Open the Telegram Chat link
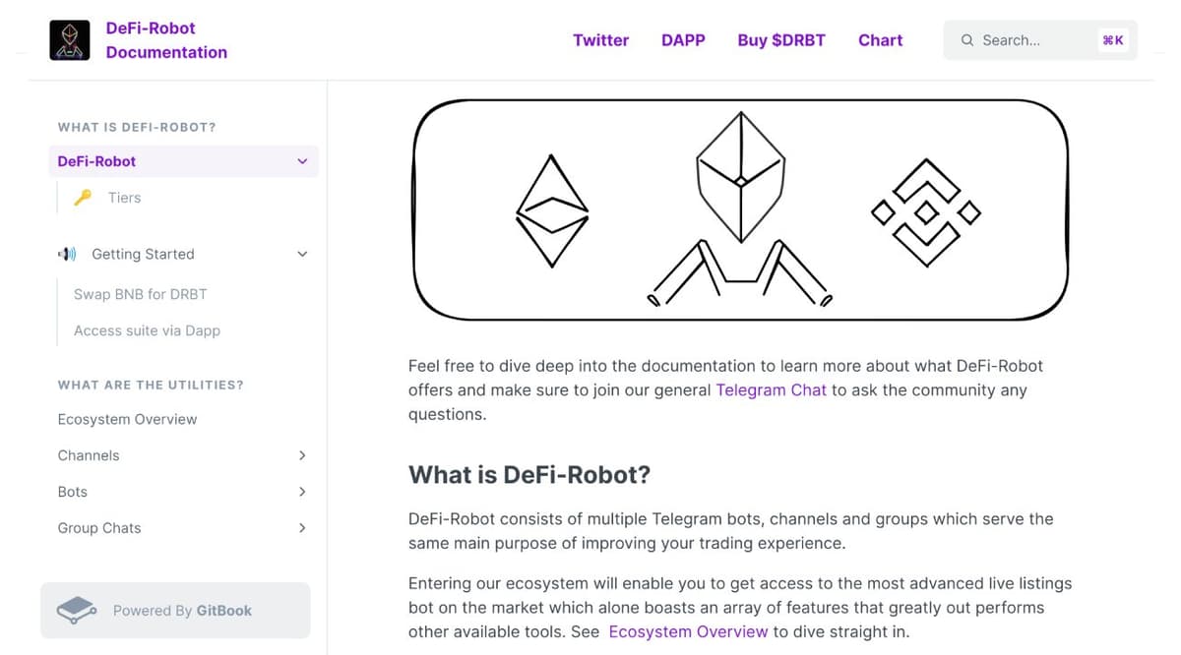The width and height of the screenshot is (1181, 655). coord(771,389)
